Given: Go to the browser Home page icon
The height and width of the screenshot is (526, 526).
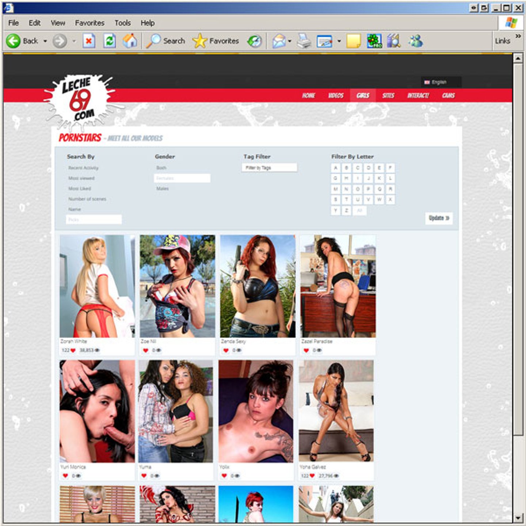Looking at the screenshot, I should [x=130, y=41].
